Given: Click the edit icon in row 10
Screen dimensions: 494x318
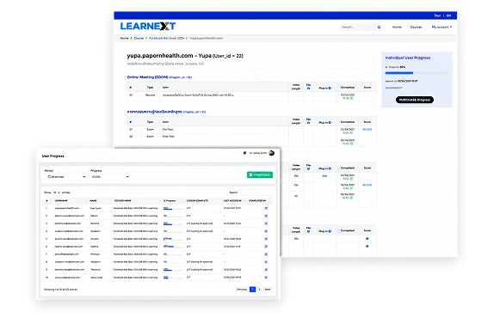Looking at the screenshot, I should tap(266, 278).
